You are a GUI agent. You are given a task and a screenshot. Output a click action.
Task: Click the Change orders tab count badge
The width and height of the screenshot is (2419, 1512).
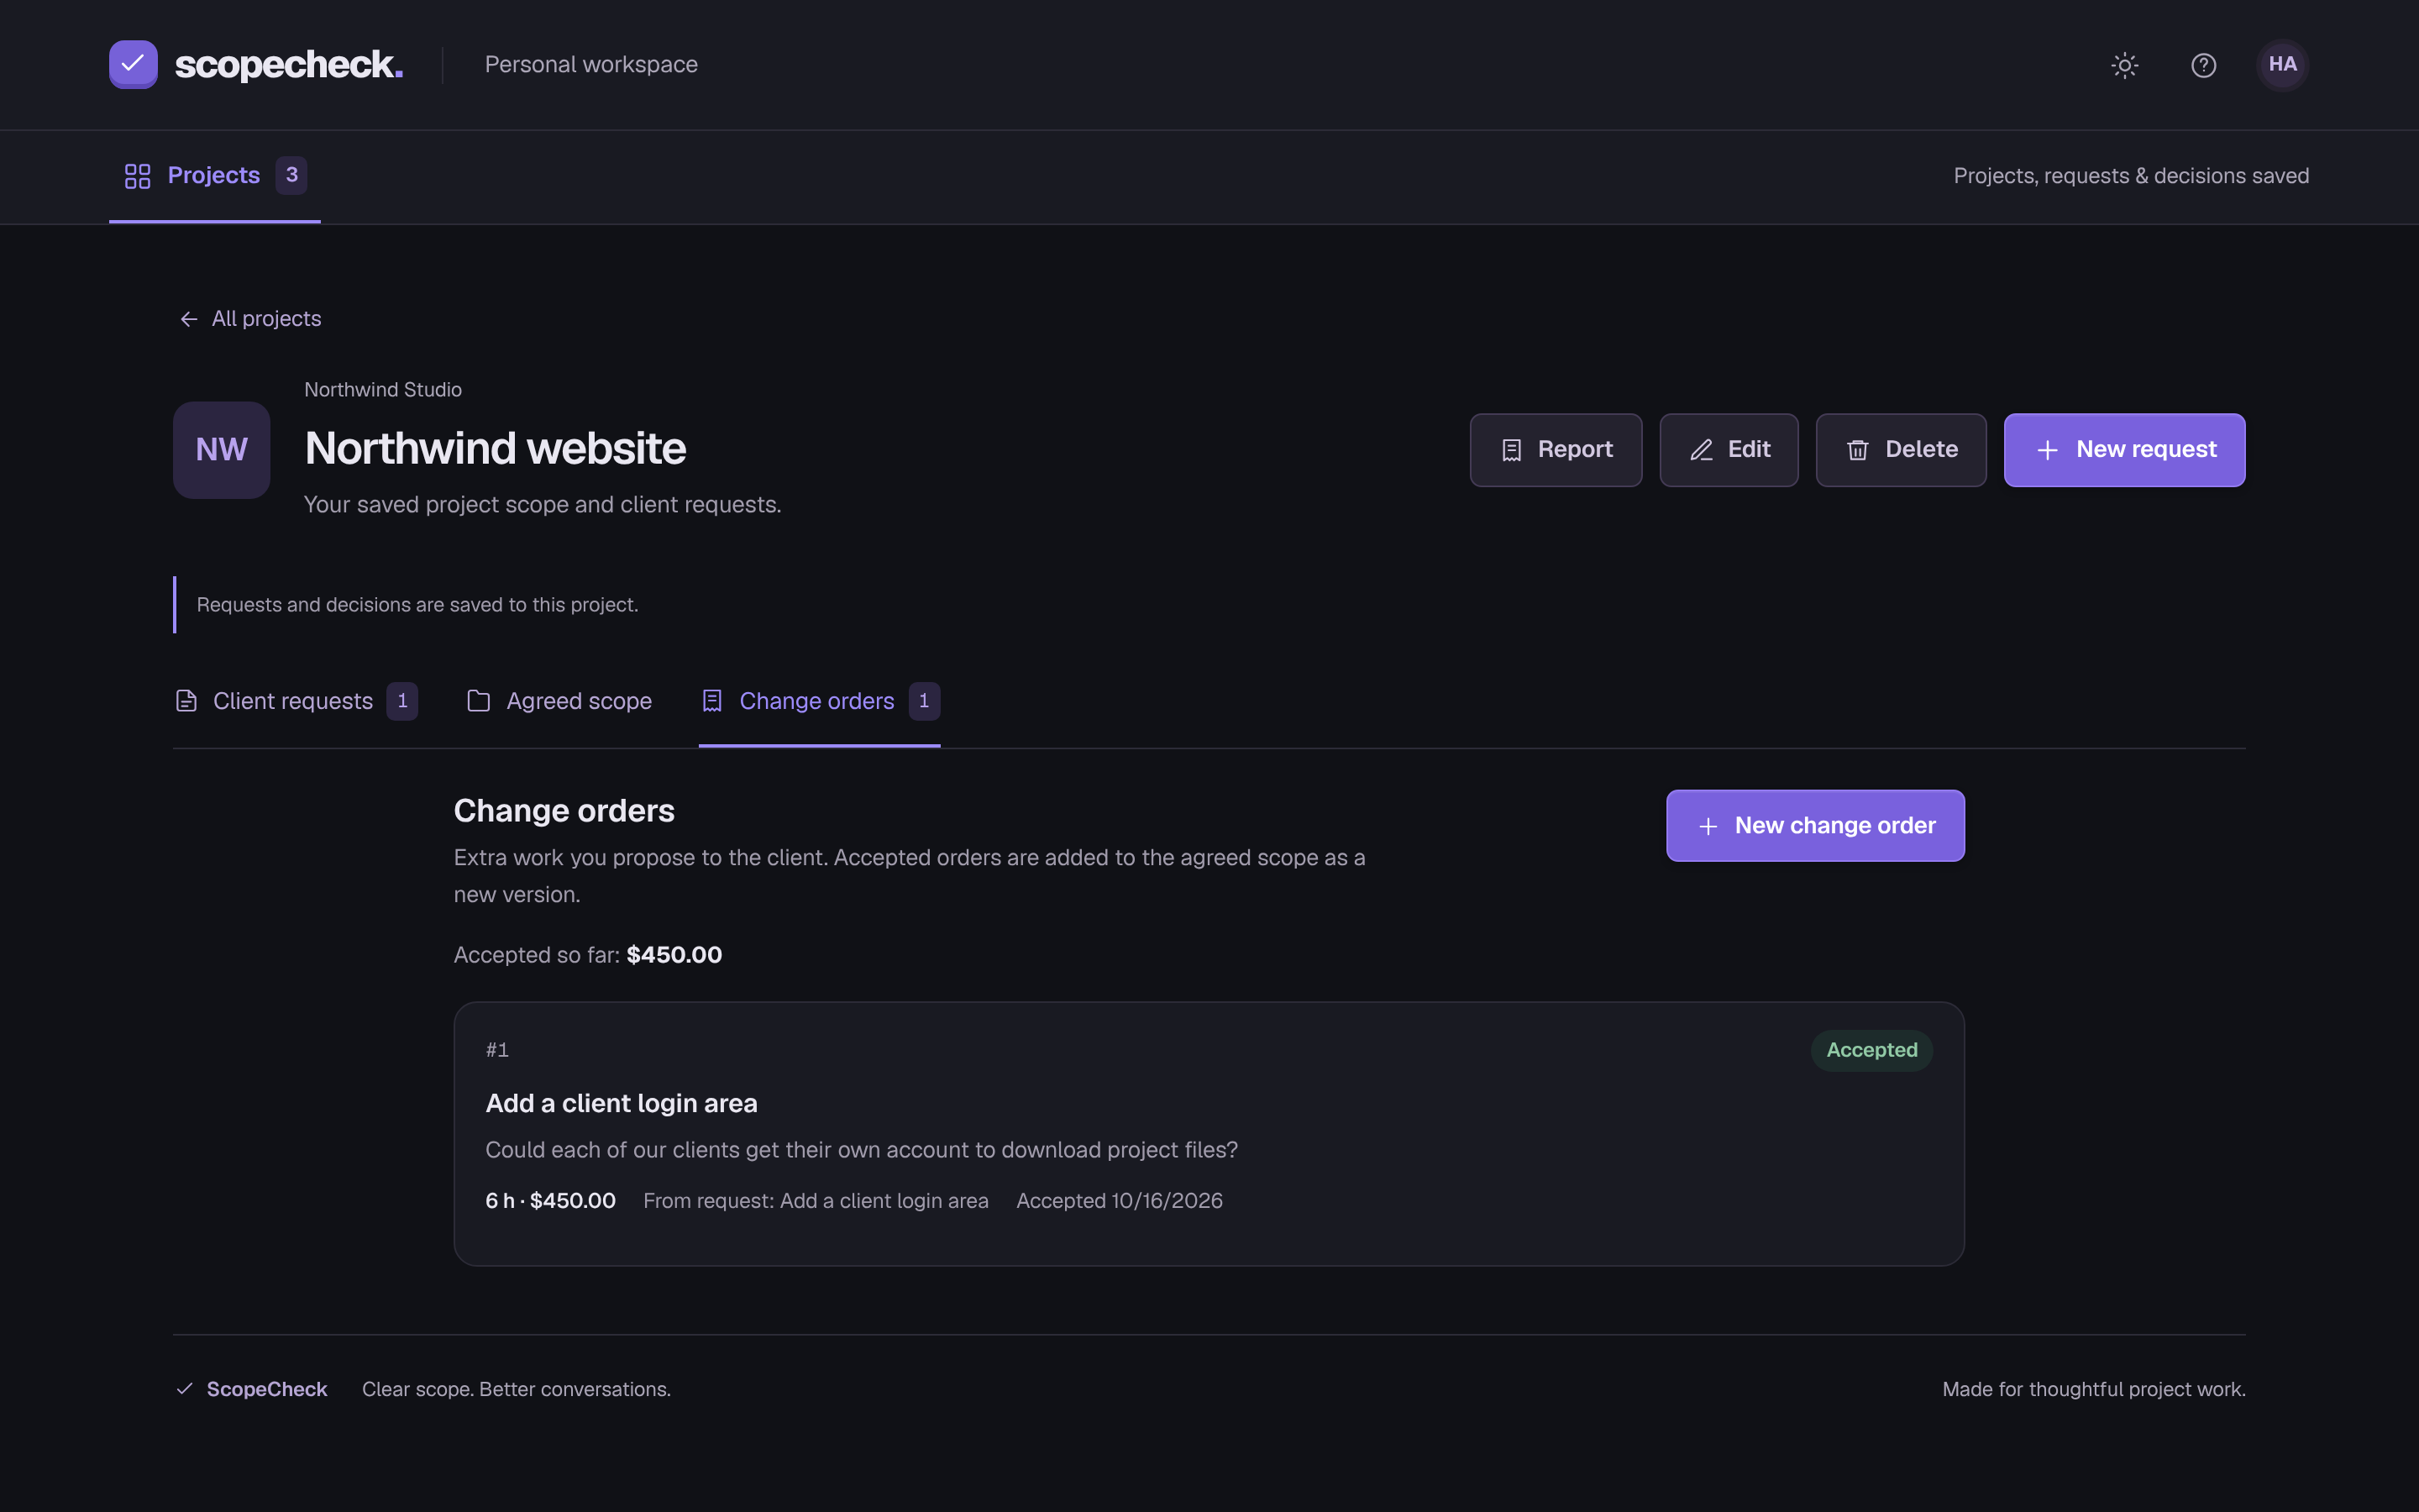point(924,701)
